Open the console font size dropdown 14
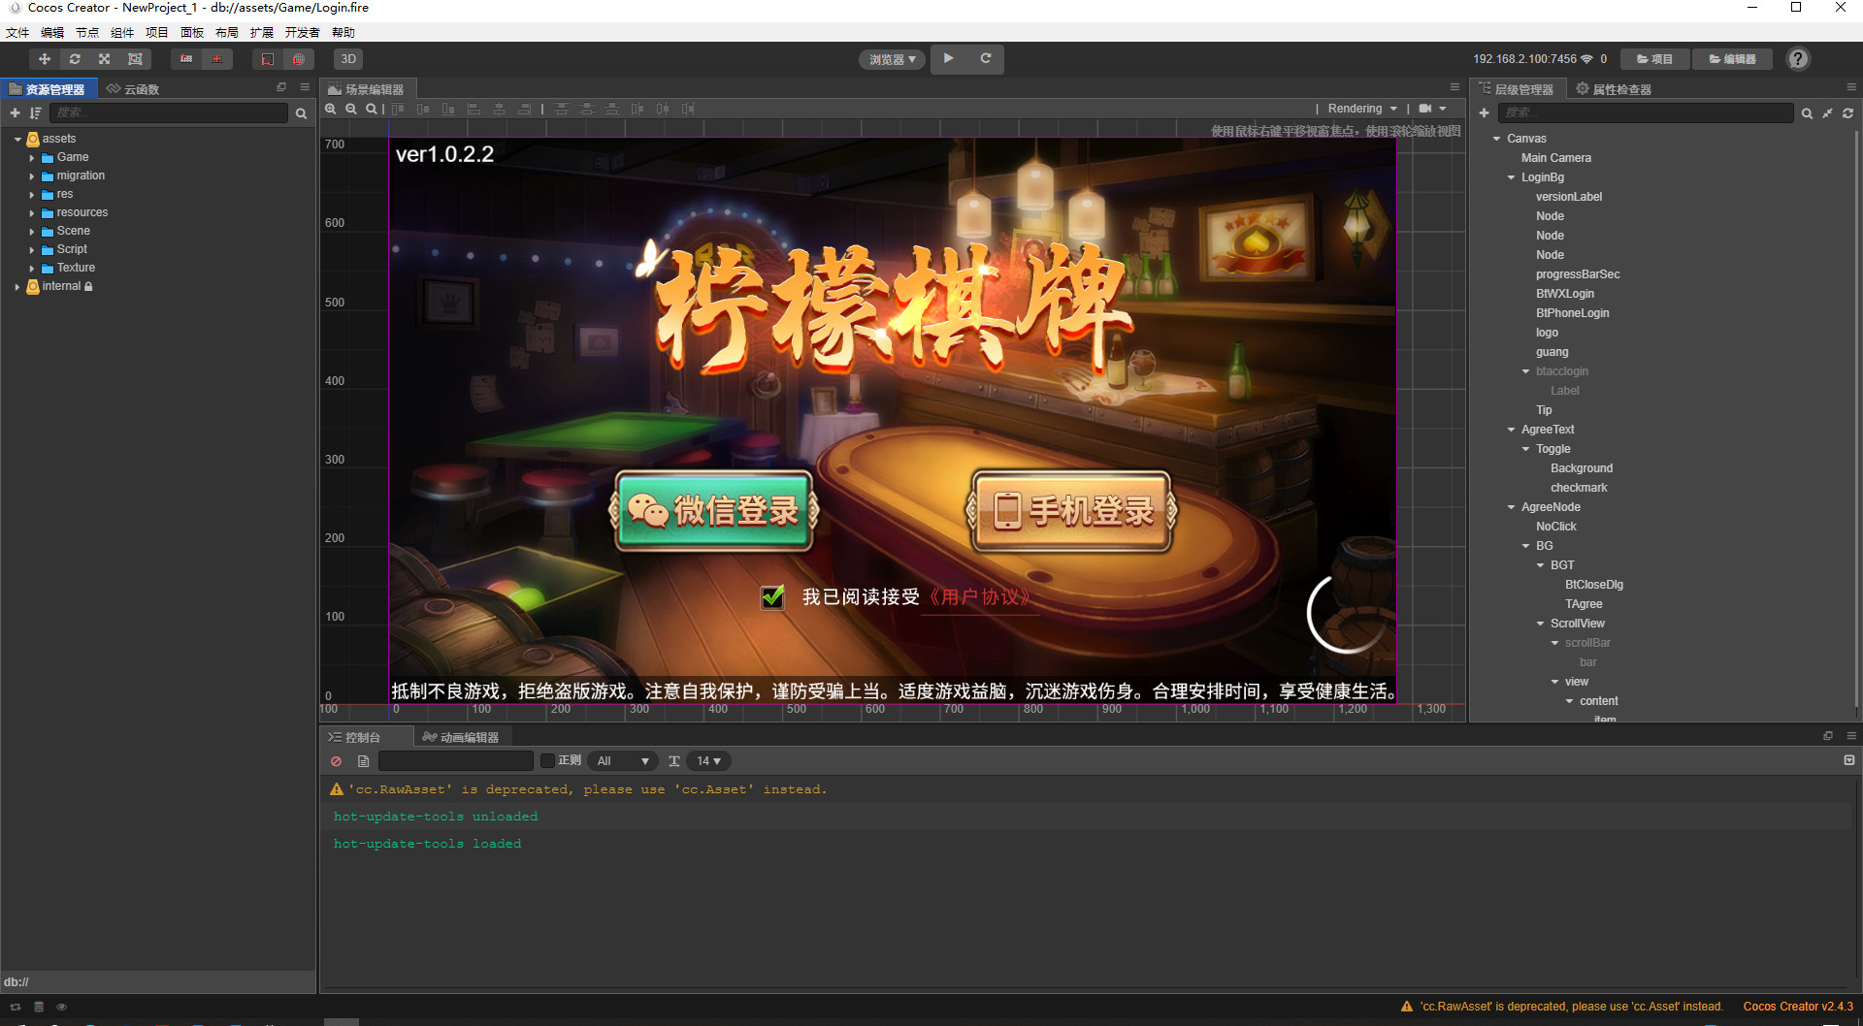The width and height of the screenshot is (1863, 1026). [x=708, y=761]
